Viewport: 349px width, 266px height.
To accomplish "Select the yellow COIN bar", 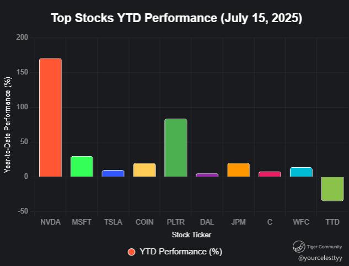I will [x=144, y=170].
